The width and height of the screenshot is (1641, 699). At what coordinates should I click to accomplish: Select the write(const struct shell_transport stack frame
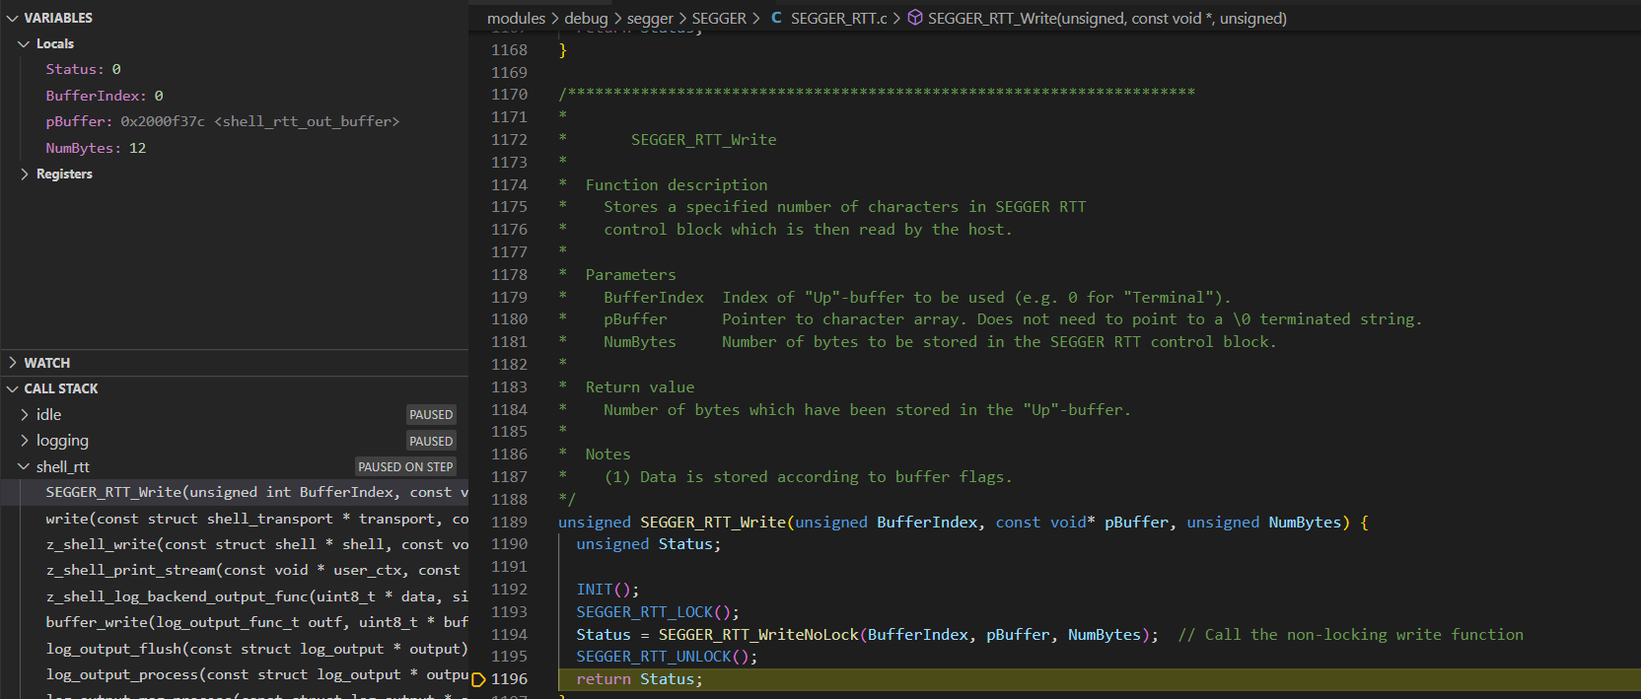tap(235, 519)
